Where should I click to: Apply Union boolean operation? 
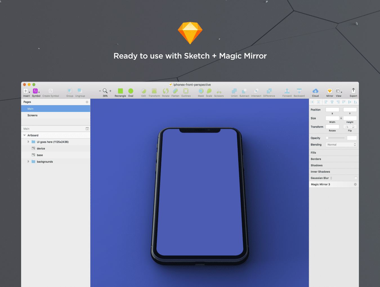pos(234,91)
